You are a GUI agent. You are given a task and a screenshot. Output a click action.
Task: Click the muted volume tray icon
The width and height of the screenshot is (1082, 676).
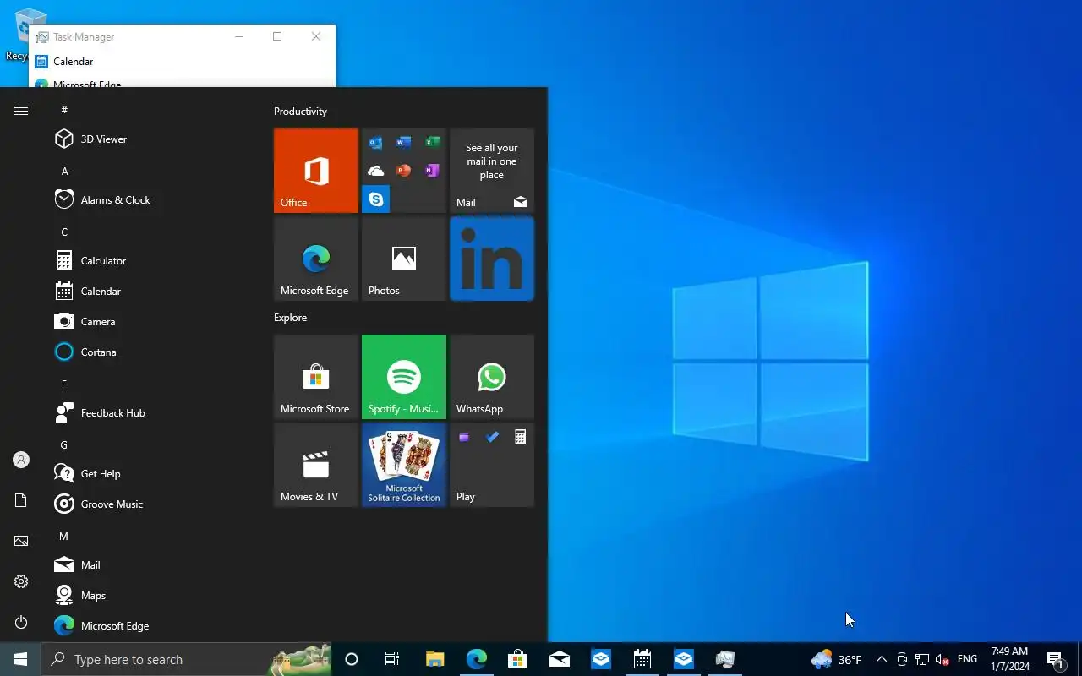(943, 659)
